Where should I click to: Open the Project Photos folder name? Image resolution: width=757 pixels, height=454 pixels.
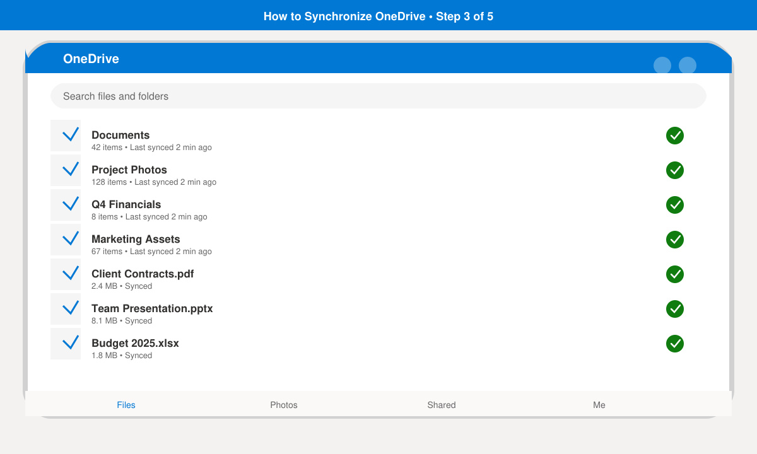click(x=129, y=170)
